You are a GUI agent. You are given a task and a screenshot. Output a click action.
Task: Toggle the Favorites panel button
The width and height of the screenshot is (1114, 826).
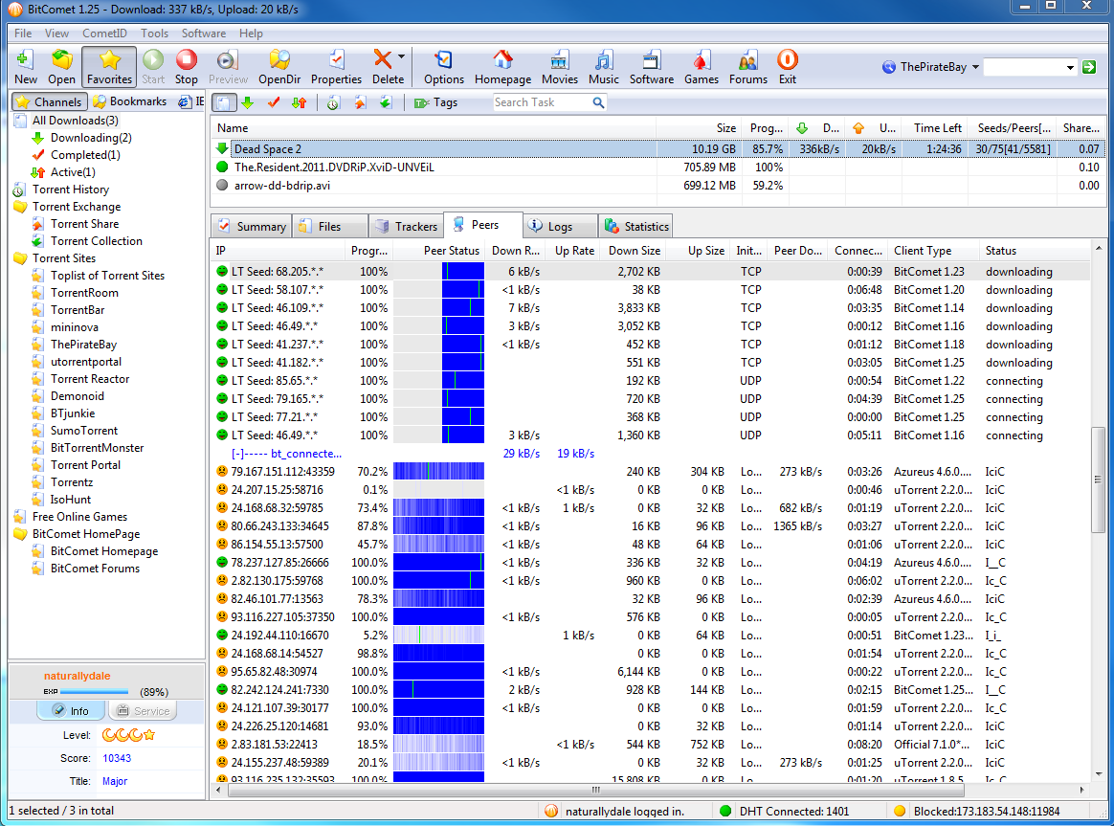(x=109, y=67)
